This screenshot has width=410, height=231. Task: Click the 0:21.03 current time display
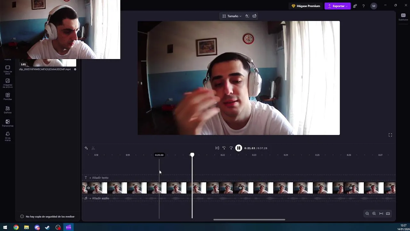pyautogui.click(x=250, y=148)
